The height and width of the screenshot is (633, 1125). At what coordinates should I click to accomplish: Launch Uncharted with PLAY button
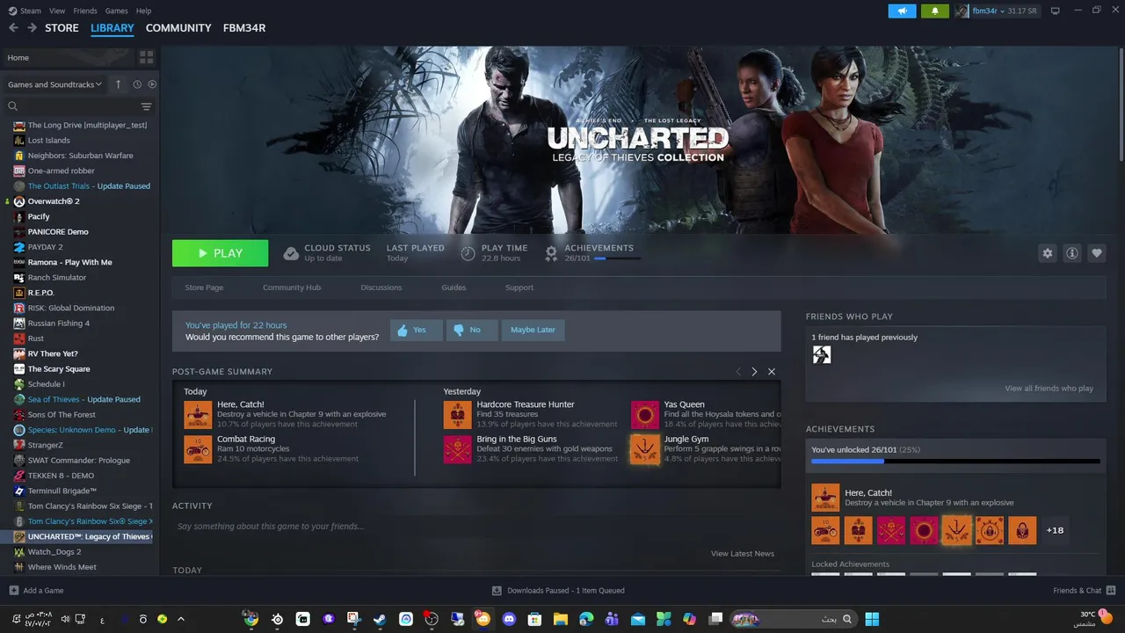pyautogui.click(x=220, y=253)
